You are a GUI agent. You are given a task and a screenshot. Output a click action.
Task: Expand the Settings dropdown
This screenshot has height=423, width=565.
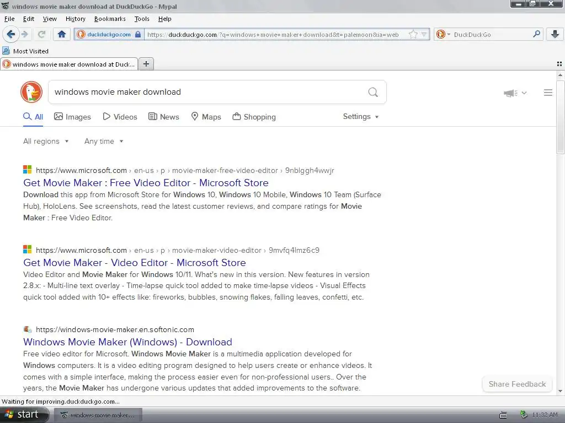pos(361,117)
